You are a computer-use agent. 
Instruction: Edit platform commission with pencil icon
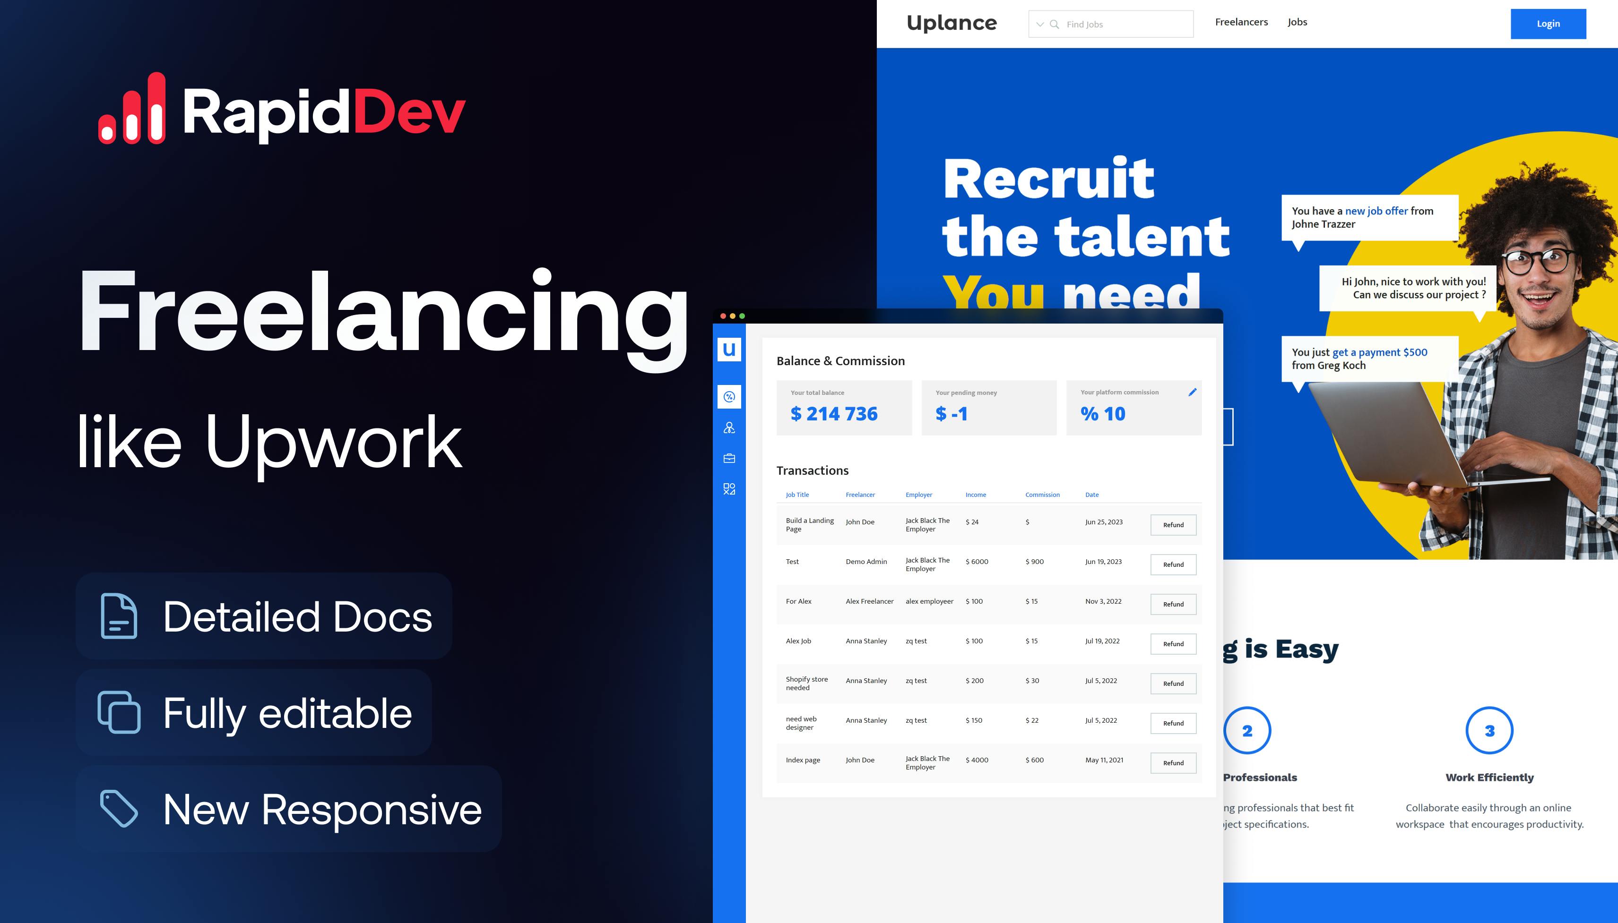1192,393
